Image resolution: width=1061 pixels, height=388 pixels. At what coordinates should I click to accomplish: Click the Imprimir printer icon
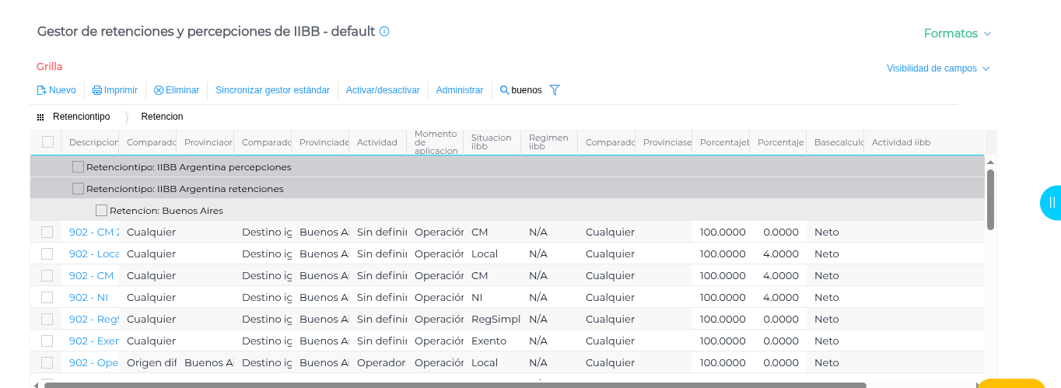[x=97, y=90]
